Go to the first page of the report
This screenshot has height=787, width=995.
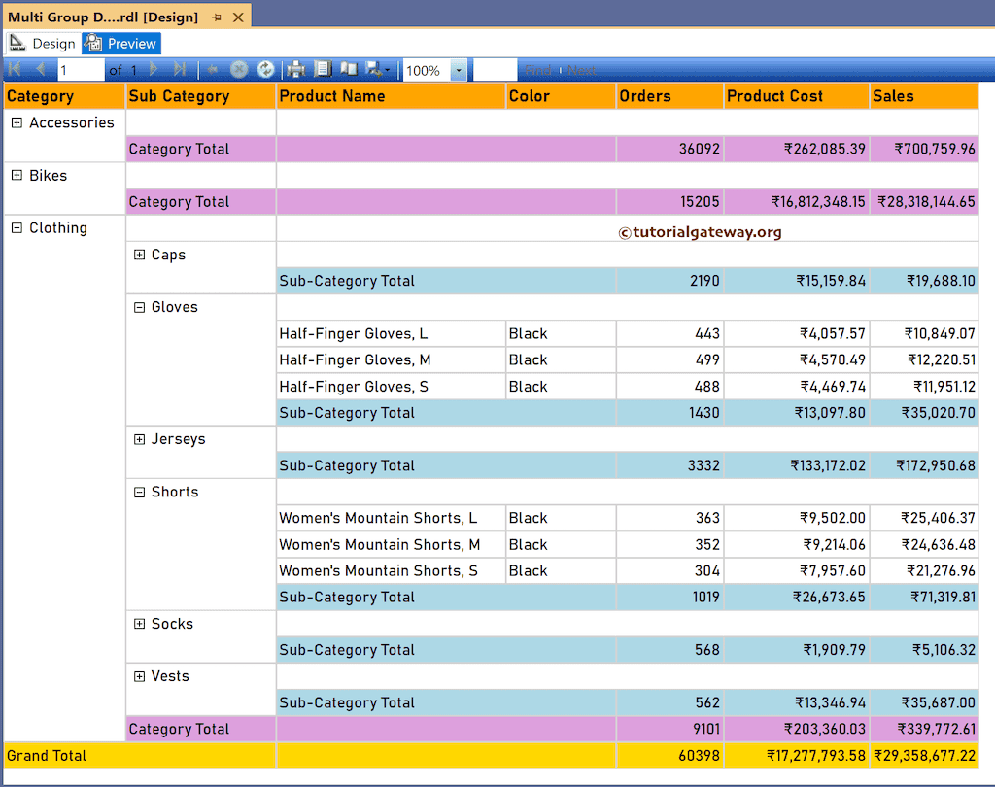click(x=14, y=69)
